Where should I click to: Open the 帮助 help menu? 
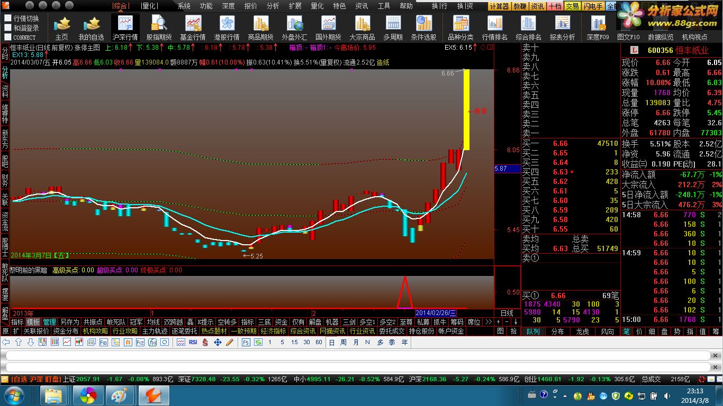tap(406, 6)
